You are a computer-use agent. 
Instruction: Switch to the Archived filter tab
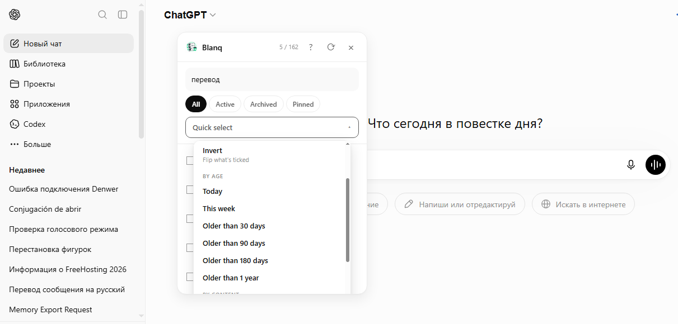pos(264,104)
